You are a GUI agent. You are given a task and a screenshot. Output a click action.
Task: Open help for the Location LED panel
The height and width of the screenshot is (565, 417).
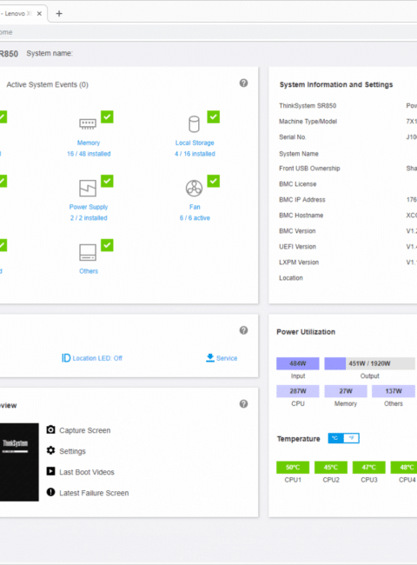pyautogui.click(x=243, y=330)
